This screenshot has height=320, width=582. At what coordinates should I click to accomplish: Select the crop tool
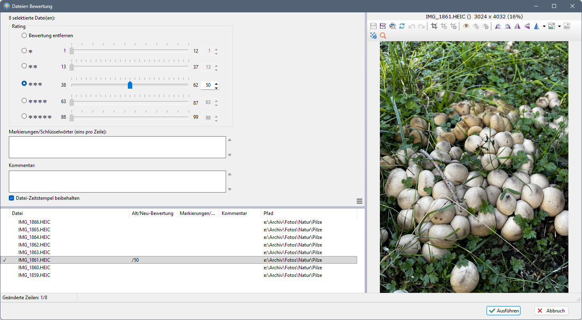(434, 26)
